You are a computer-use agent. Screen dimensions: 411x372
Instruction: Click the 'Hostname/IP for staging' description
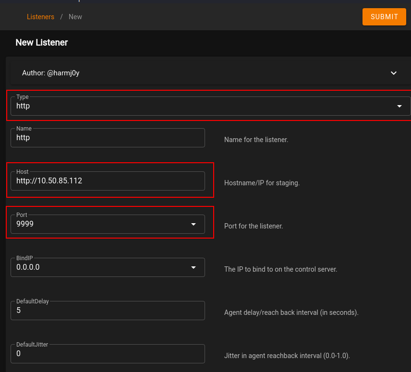pyautogui.click(x=262, y=183)
